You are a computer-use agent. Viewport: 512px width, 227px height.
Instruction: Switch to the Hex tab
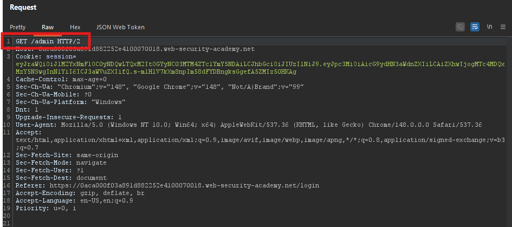75,27
